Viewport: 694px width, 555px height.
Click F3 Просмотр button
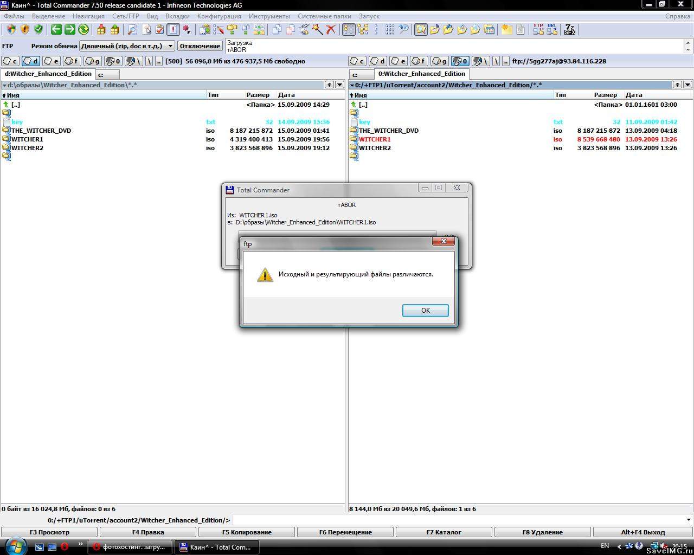(x=49, y=532)
